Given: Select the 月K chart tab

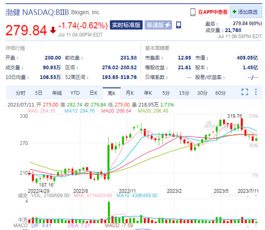Looking at the screenshot, I should click(x=130, y=93).
